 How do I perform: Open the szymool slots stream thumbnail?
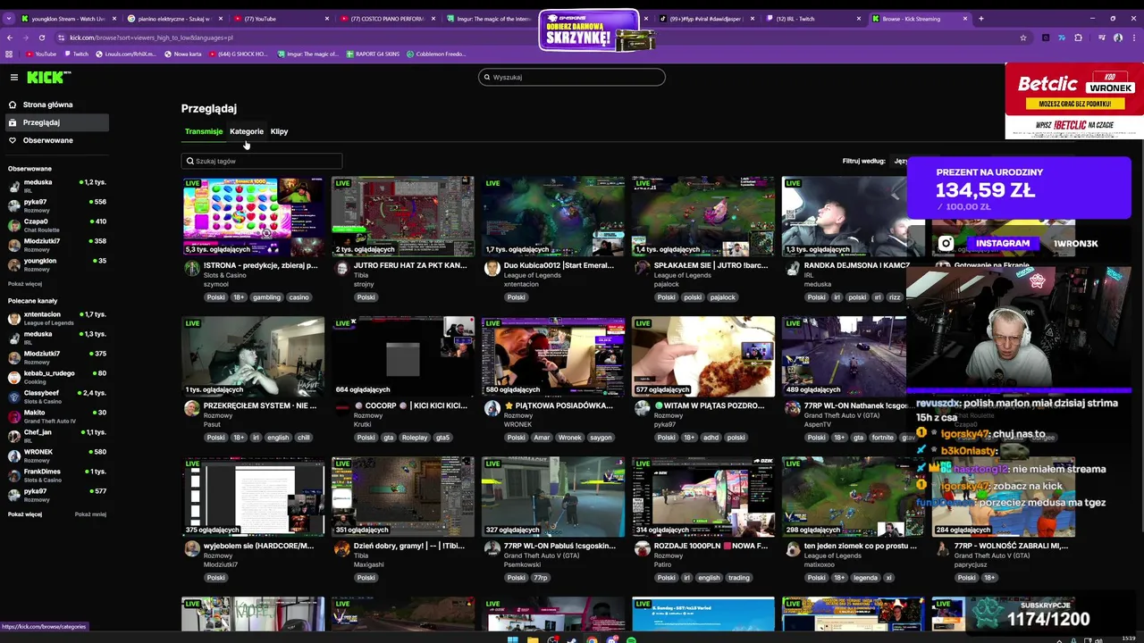pyautogui.click(x=253, y=216)
